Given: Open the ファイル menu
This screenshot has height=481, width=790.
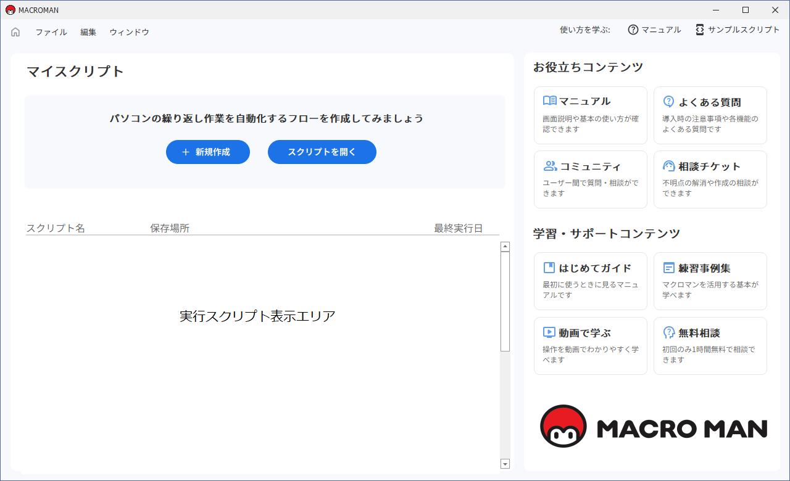Looking at the screenshot, I should (x=51, y=32).
